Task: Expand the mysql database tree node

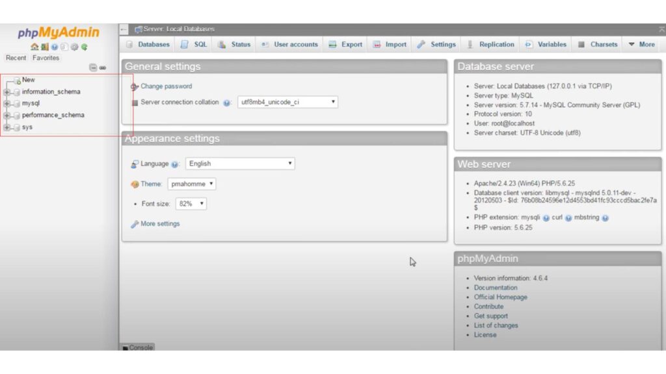Action: pyautogui.click(x=7, y=103)
